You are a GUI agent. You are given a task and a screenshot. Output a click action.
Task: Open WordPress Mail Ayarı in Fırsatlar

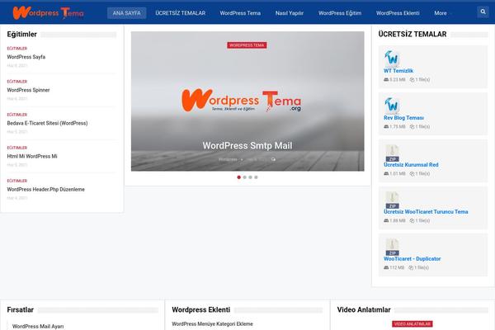pos(38,327)
